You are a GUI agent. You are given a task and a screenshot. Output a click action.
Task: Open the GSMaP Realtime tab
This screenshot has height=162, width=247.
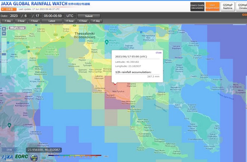228,6
